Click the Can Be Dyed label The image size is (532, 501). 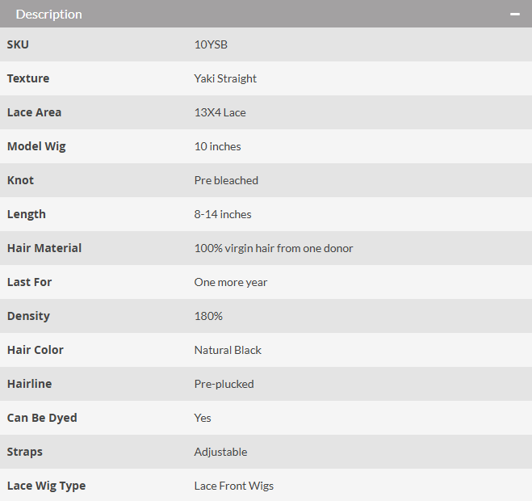pos(42,418)
